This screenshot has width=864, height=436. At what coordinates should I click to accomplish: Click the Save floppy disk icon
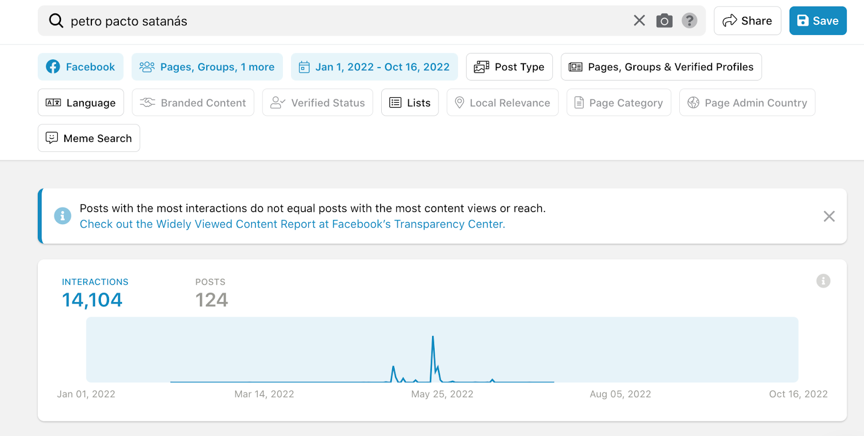[x=803, y=21]
